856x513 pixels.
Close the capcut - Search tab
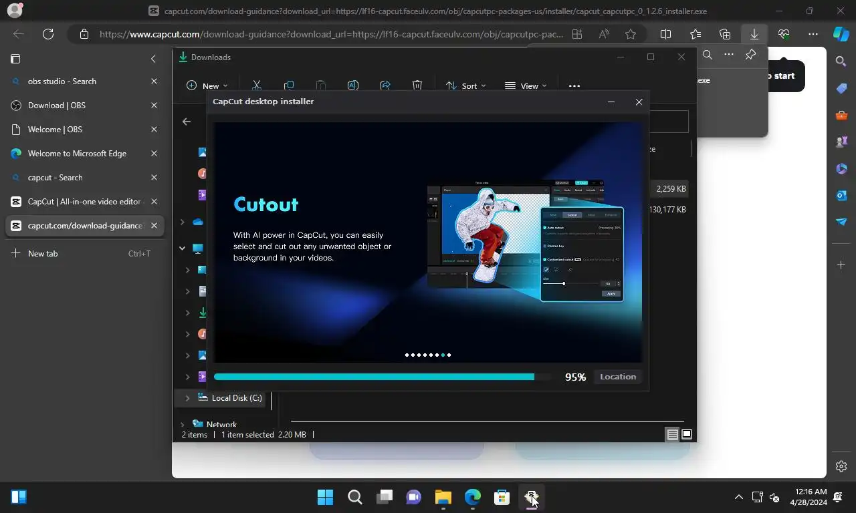pyautogui.click(x=154, y=178)
